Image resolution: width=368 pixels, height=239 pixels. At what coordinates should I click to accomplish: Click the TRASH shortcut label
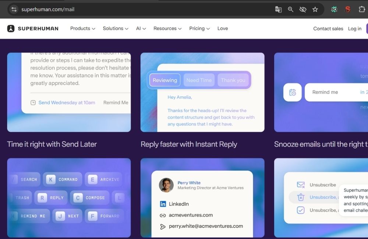[x=22, y=198]
